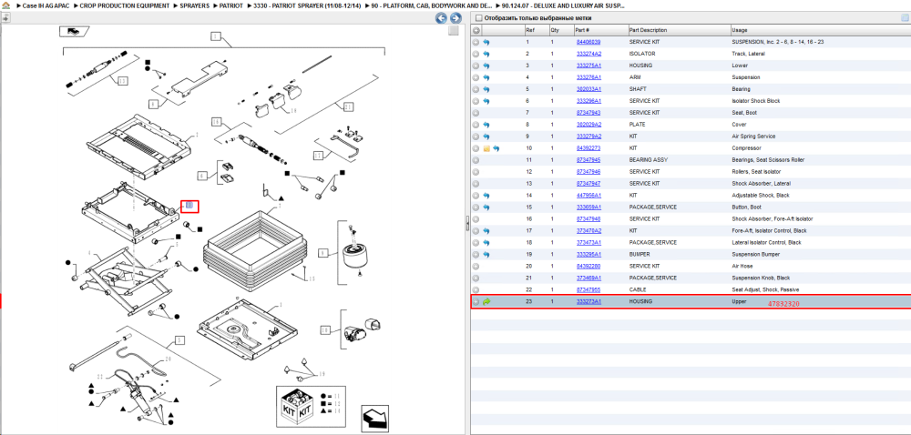Toggle the pin panel icon at top-left
The image size is (911, 435).
pyautogui.click(x=5, y=18)
